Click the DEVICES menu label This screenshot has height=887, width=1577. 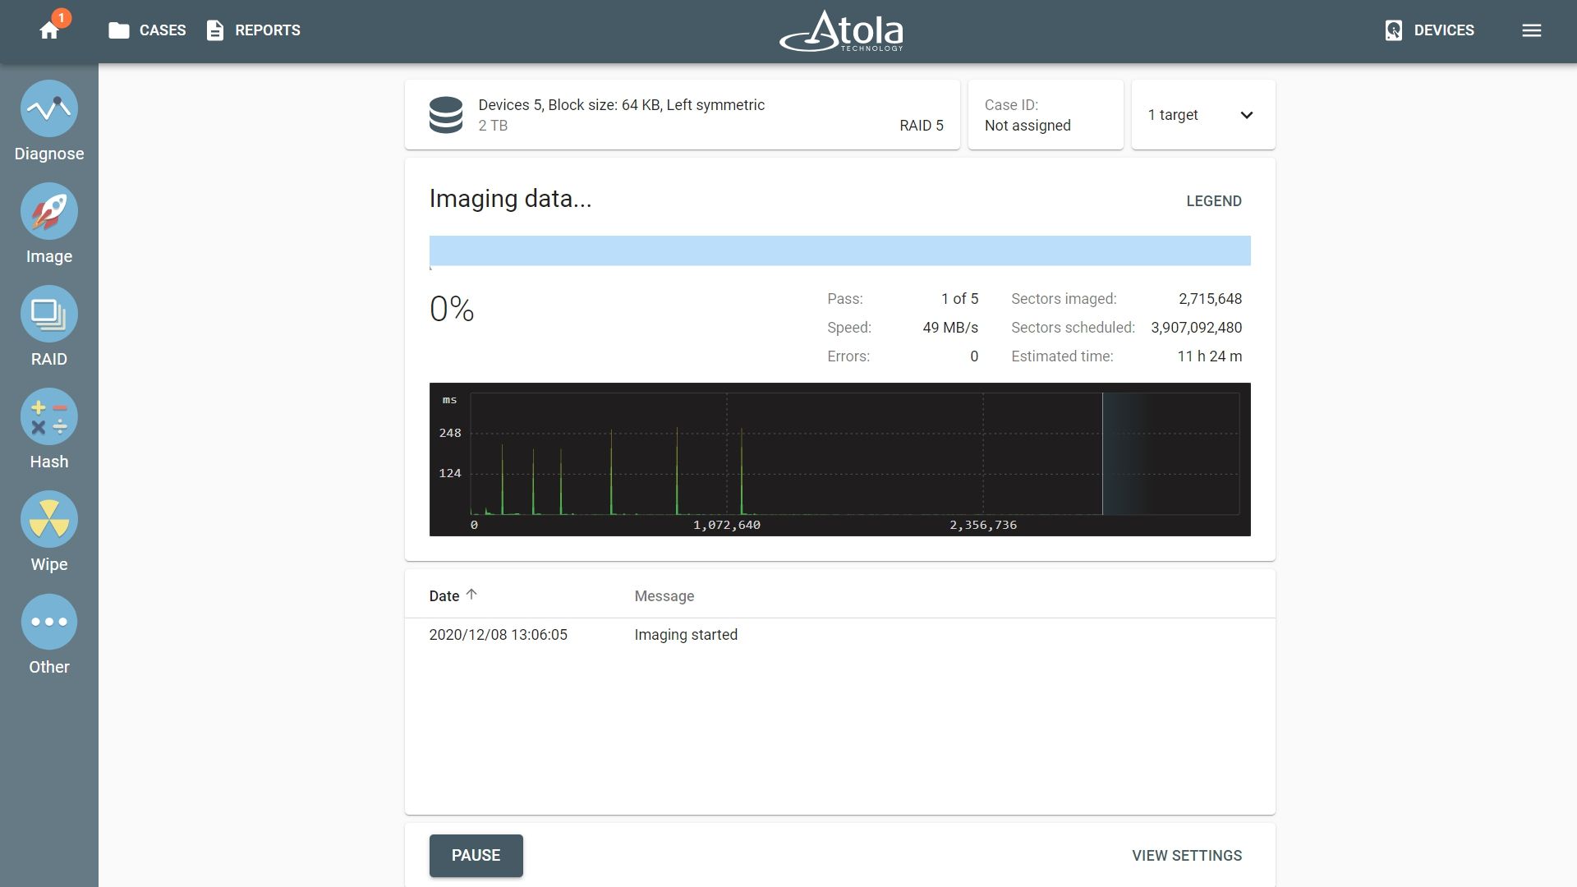point(1444,30)
